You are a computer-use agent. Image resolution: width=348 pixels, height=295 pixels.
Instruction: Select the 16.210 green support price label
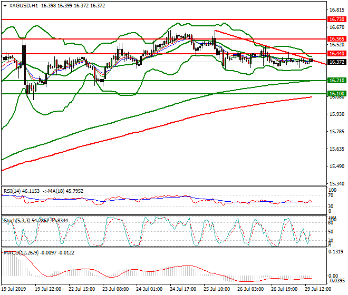tap(337, 80)
